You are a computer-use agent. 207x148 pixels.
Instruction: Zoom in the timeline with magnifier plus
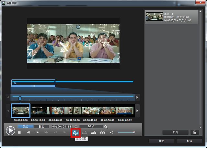(106, 127)
